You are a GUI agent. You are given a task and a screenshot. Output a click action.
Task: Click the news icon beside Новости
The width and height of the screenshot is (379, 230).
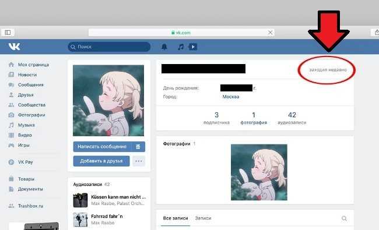(11, 75)
